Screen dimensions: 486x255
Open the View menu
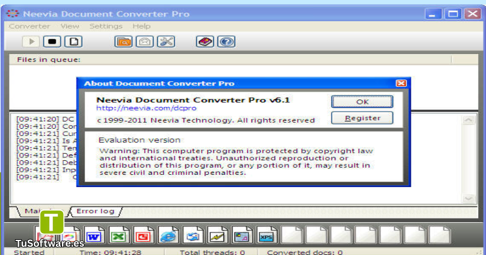pos(70,26)
